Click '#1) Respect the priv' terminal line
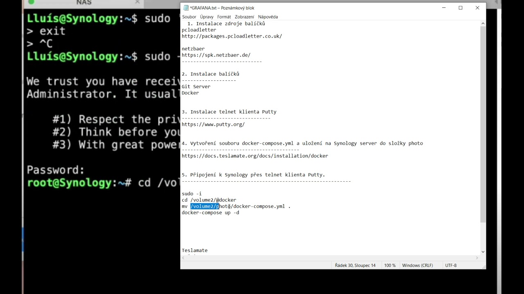This screenshot has height=294, width=524. point(116,119)
